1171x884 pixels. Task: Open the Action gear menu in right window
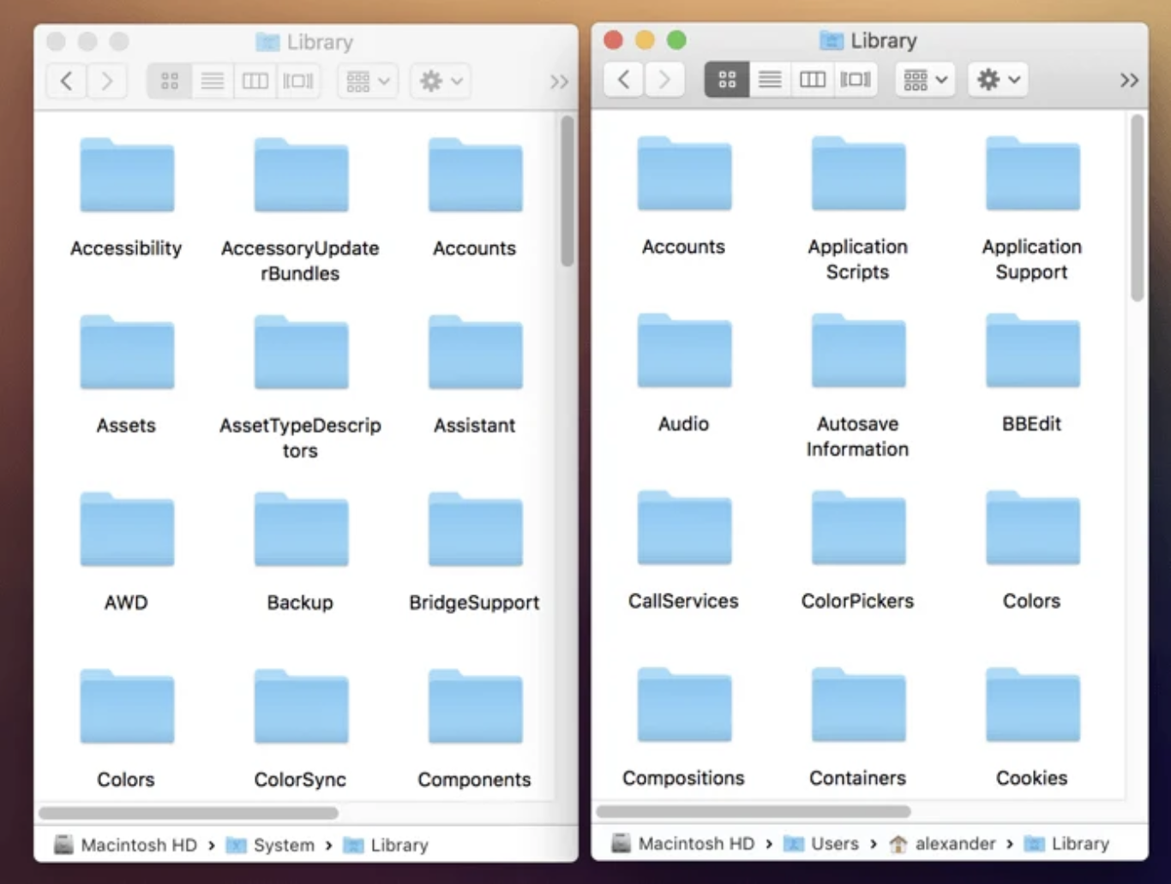(x=998, y=80)
